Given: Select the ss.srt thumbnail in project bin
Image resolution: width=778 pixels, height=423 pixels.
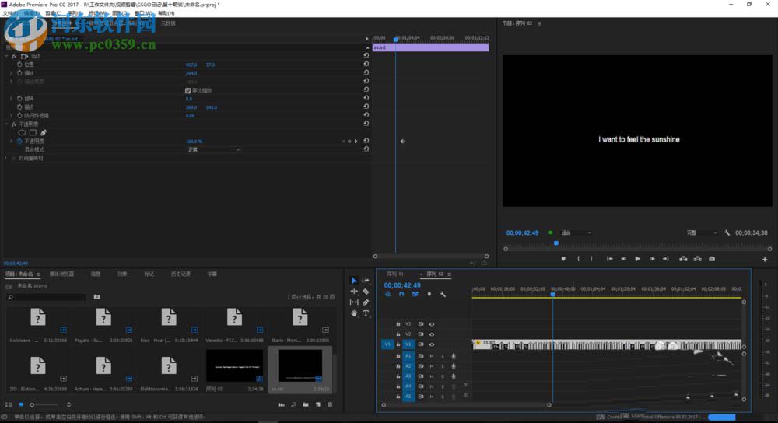Looking at the screenshot, I should point(300,365).
